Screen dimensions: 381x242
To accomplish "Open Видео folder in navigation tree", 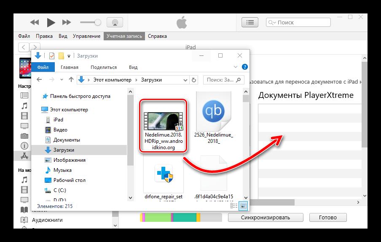I will tap(60, 130).
